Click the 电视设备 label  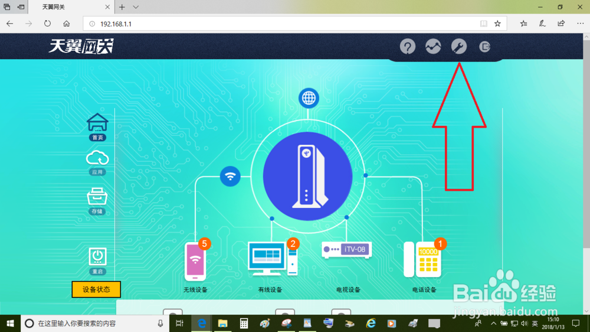(348, 290)
